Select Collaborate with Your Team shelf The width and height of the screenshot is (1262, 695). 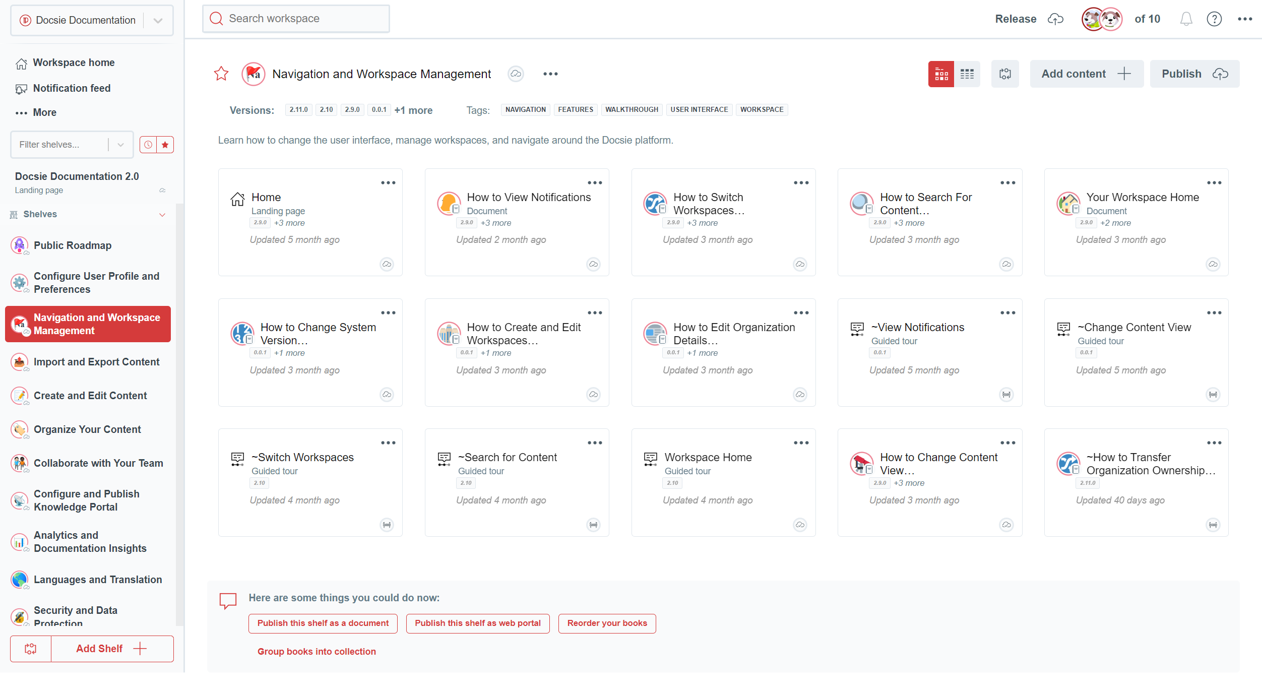[x=89, y=463]
